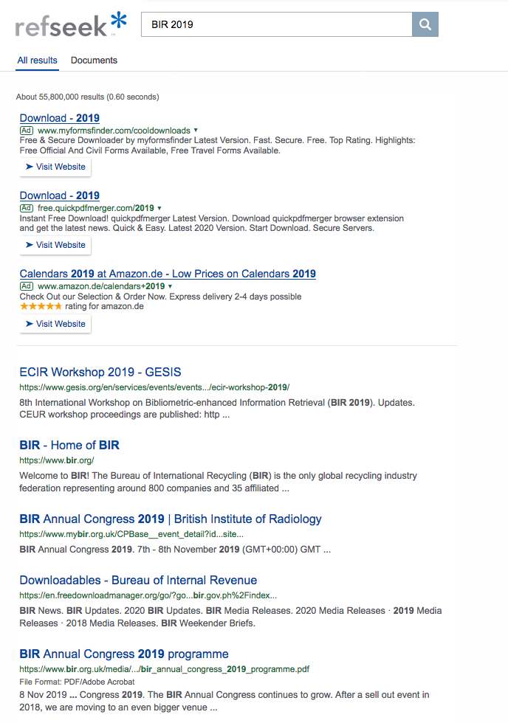Select the All results tab
The width and height of the screenshot is (508, 723).
click(x=37, y=60)
